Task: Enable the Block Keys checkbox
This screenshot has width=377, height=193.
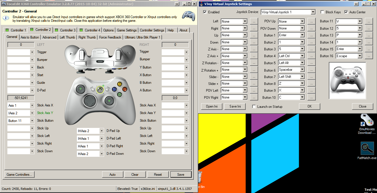Action: (322, 12)
